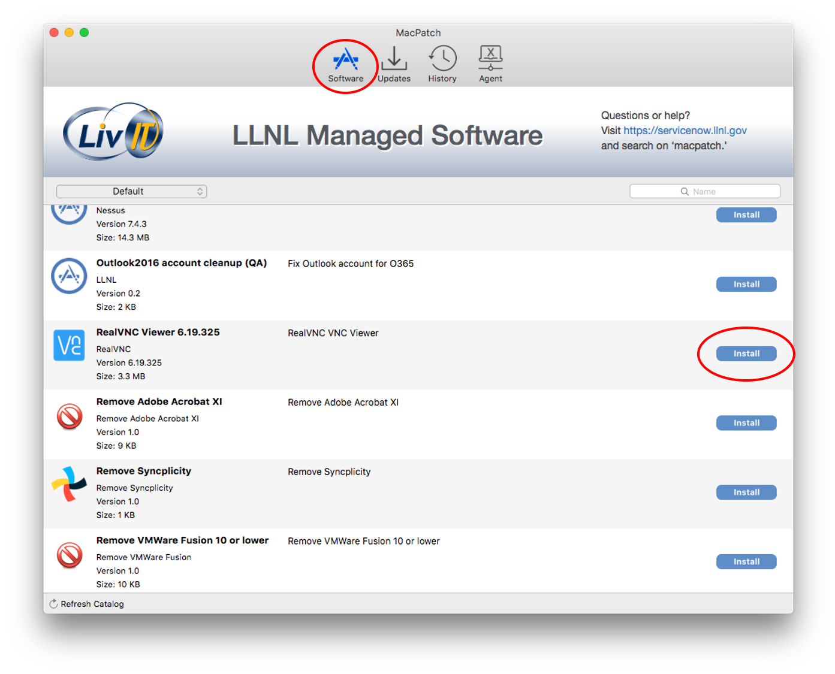Click the 'Questions or help?' text

pyautogui.click(x=646, y=116)
